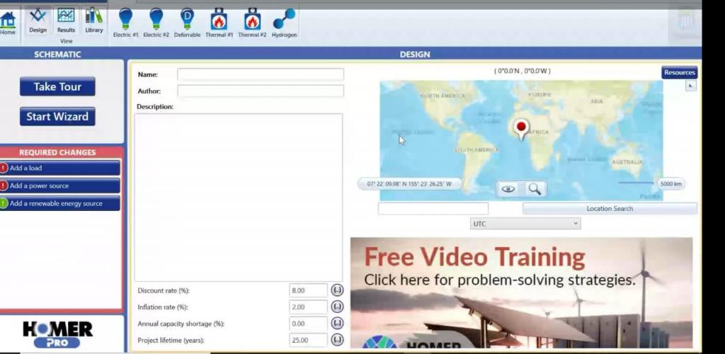Choose the Thermal #1 load icon

219,23
